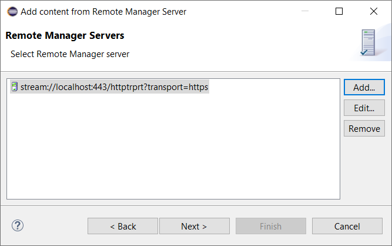The width and height of the screenshot is (392, 246).
Task: Click the 'Select Remote Manager server' description text
Action: (x=70, y=54)
